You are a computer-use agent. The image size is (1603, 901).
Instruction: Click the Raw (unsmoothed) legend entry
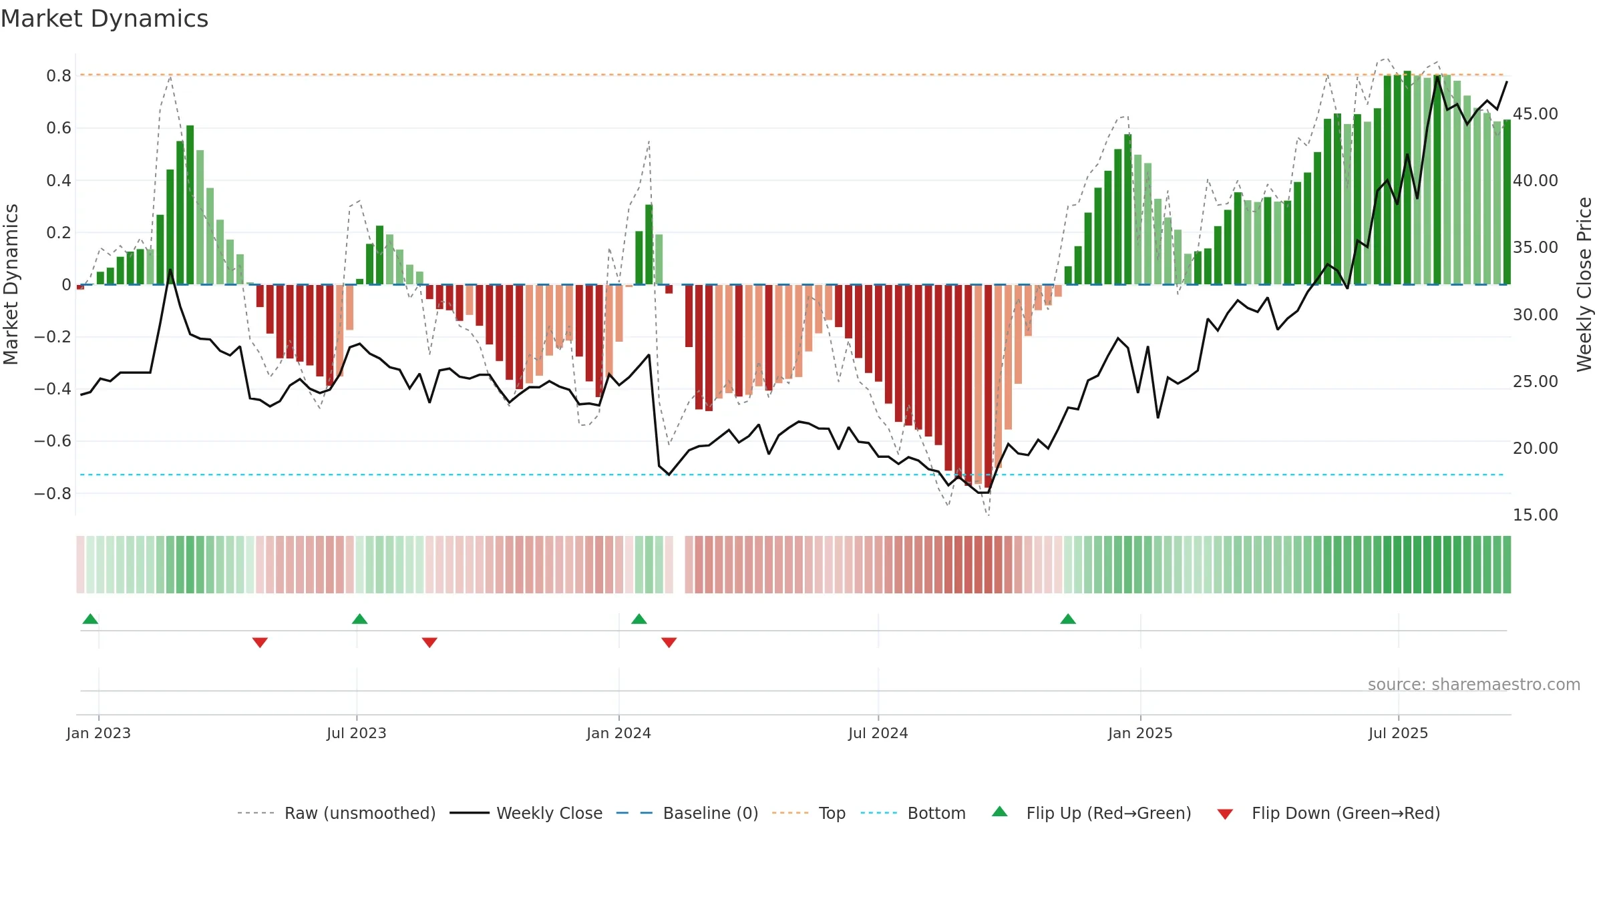(336, 813)
